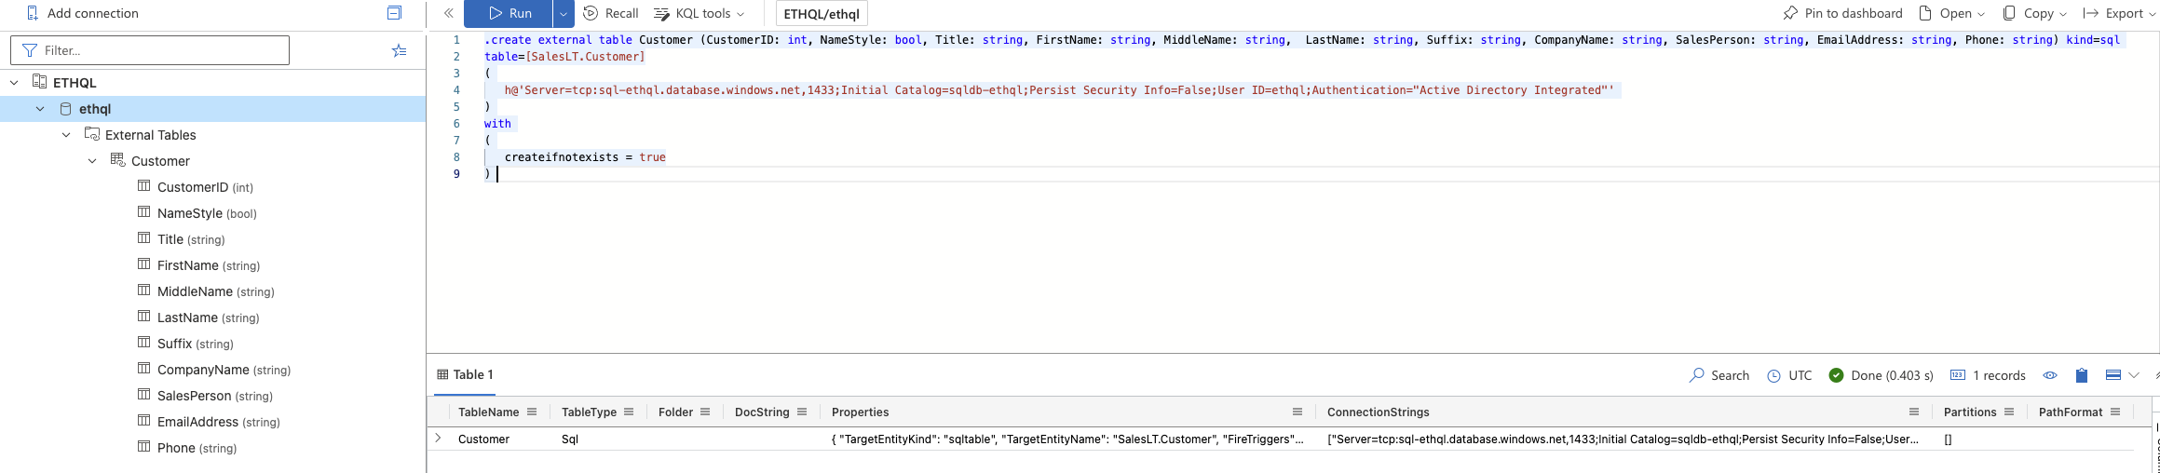Open the Partitions column menu icon
2160x473 pixels.
click(2009, 412)
